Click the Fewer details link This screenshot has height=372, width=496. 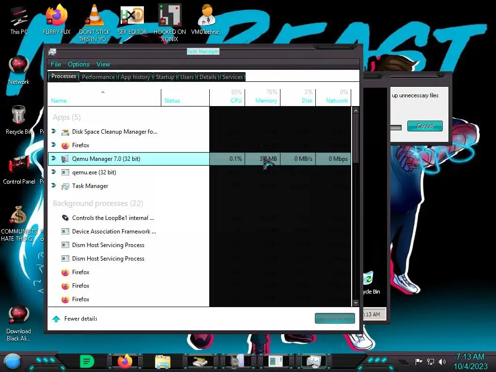point(81,319)
